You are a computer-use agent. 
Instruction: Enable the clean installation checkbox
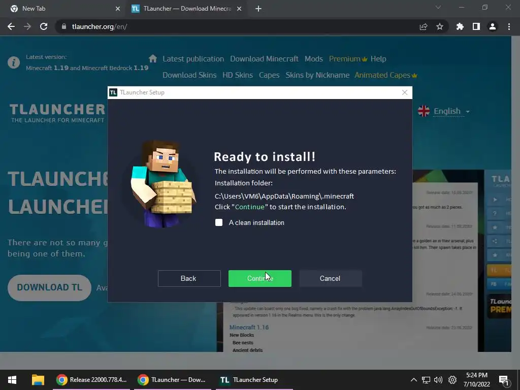pyautogui.click(x=219, y=222)
